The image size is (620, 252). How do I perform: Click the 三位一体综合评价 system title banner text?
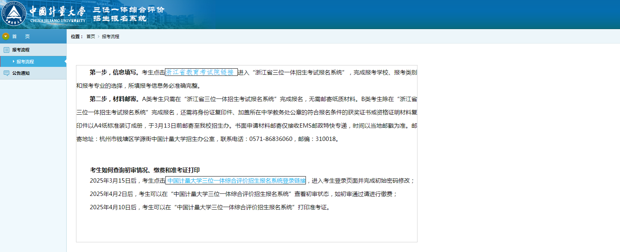[x=129, y=10]
